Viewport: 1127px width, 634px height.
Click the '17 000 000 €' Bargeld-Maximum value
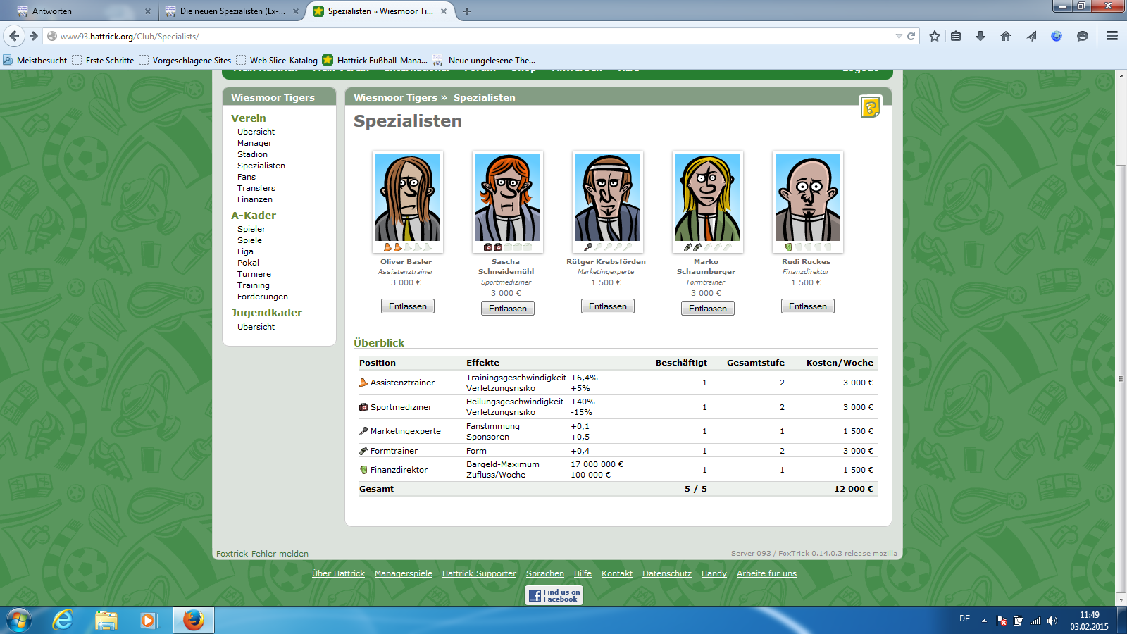click(x=597, y=464)
